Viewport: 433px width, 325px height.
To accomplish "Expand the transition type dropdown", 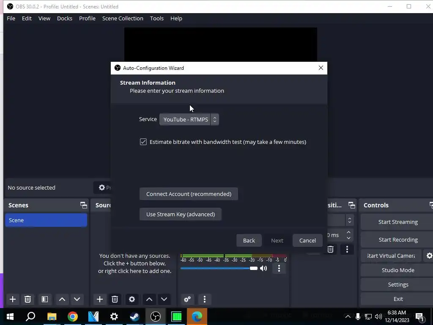I will click(350, 220).
